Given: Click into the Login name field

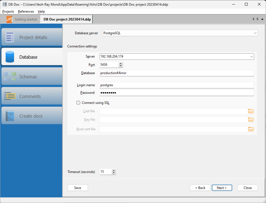Looking at the screenshot, I should tap(176, 85).
